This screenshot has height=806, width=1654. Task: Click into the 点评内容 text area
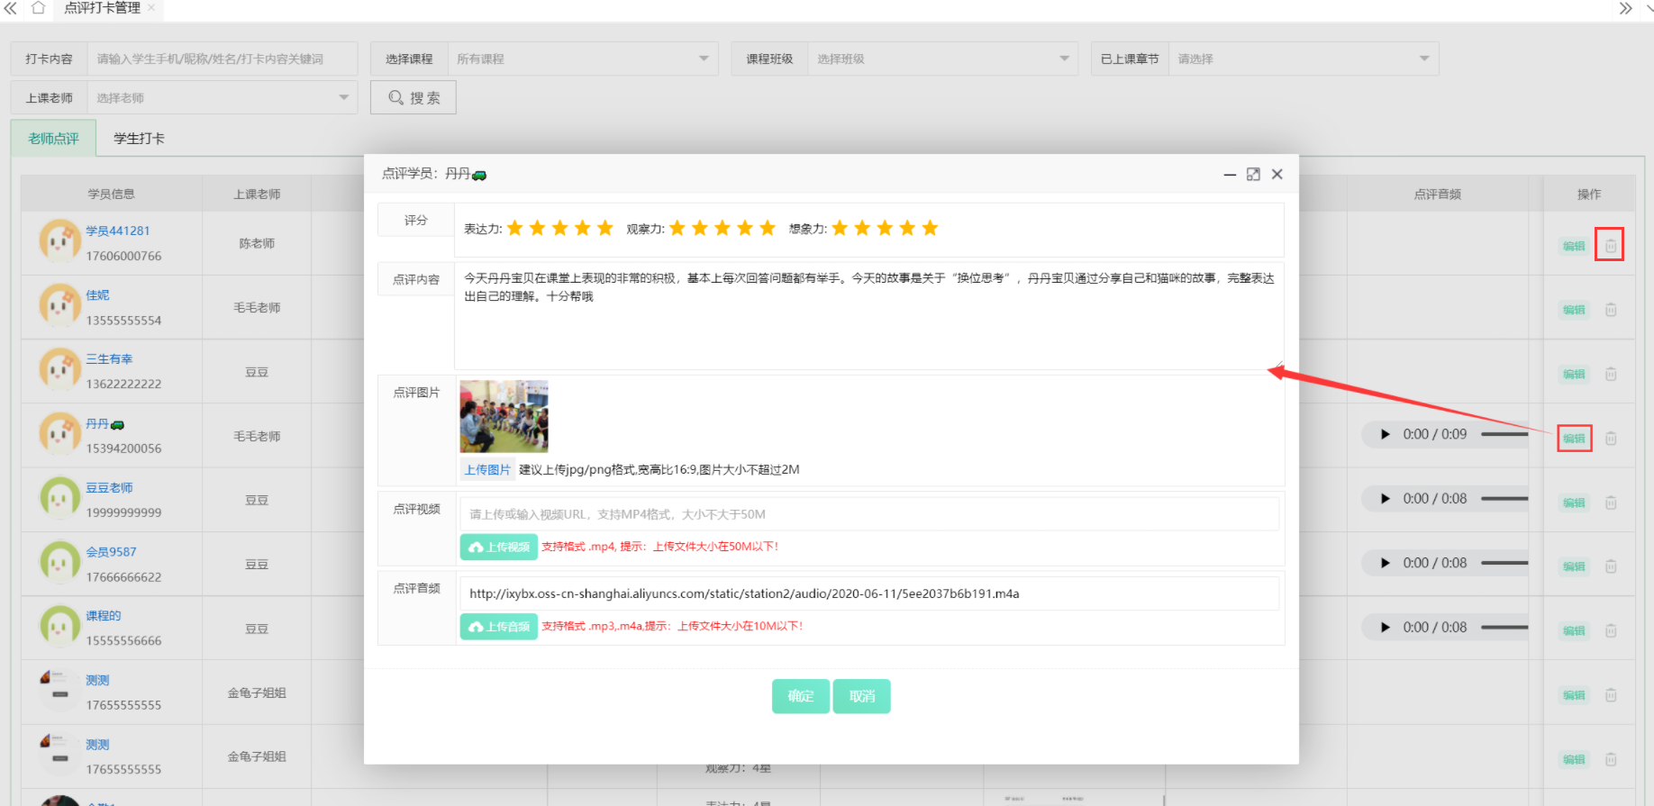tap(869, 316)
